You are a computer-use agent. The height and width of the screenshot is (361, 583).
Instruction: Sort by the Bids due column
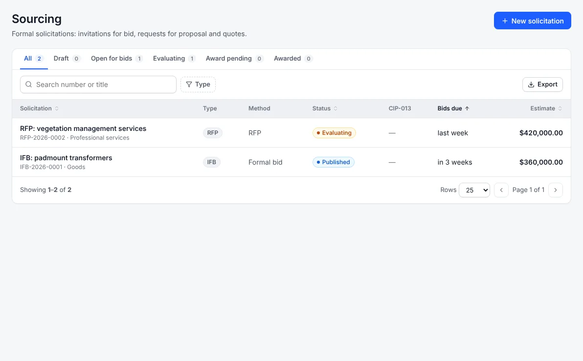pos(453,108)
